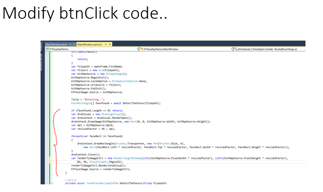Screen dimensions: 323x192
Task: Open the KTFaceApiDemo project dropdown
Action: click(137, 49)
